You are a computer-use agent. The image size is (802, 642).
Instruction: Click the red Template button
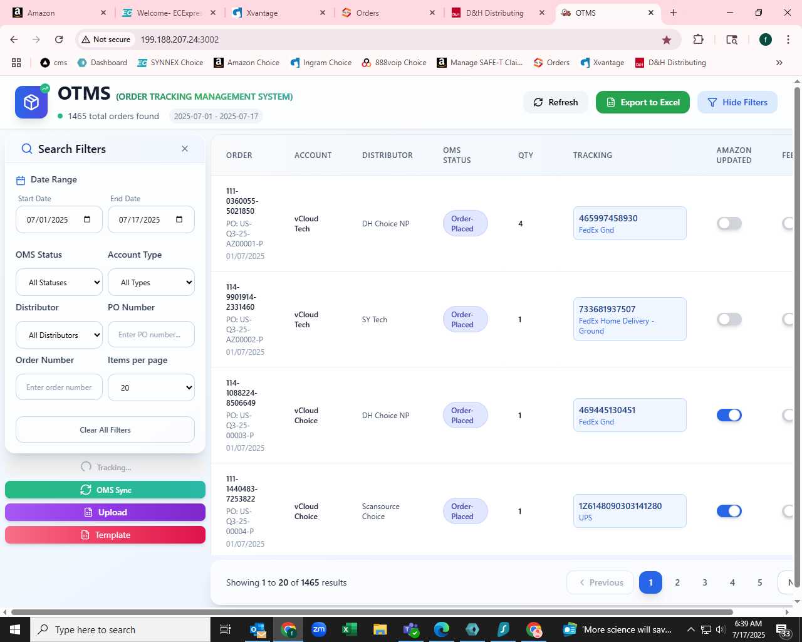pyautogui.click(x=105, y=535)
